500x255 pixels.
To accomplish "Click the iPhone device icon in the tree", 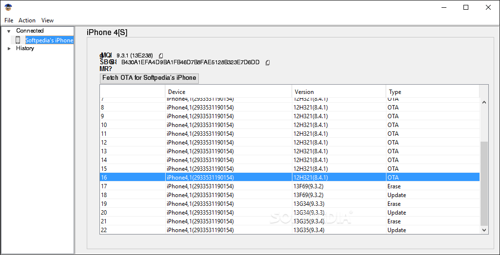I will coord(18,40).
